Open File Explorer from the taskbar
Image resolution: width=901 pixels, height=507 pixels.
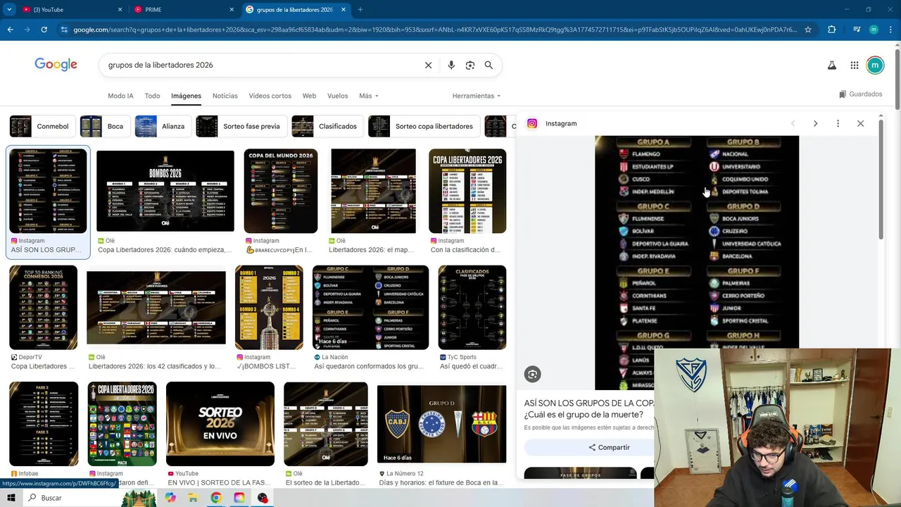(193, 498)
